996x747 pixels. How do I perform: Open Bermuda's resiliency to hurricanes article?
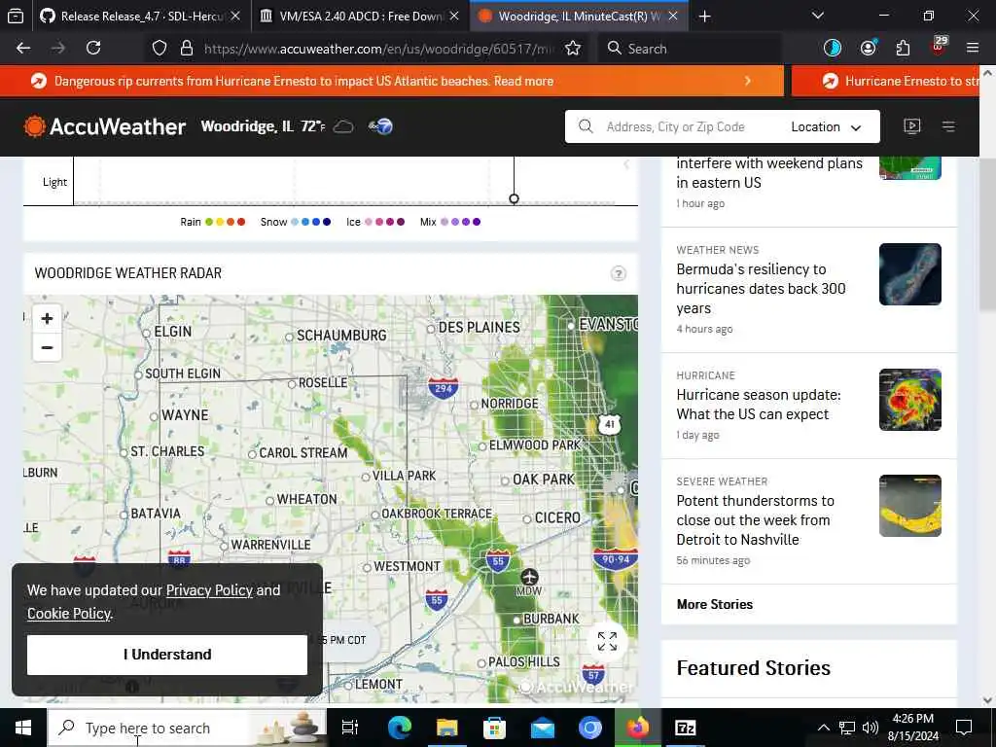coord(761,288)
